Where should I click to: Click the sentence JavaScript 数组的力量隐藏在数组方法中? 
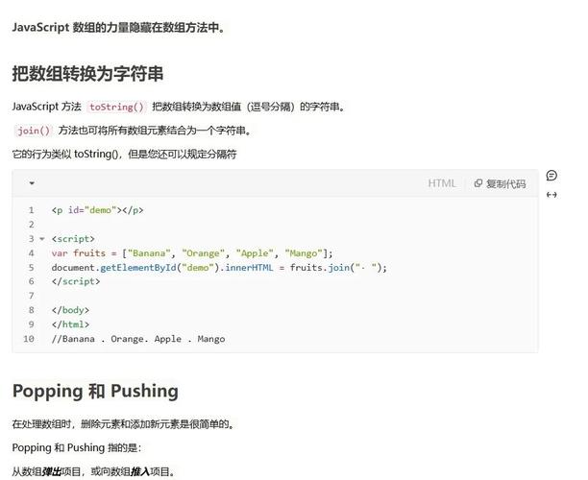coord(118,28)
